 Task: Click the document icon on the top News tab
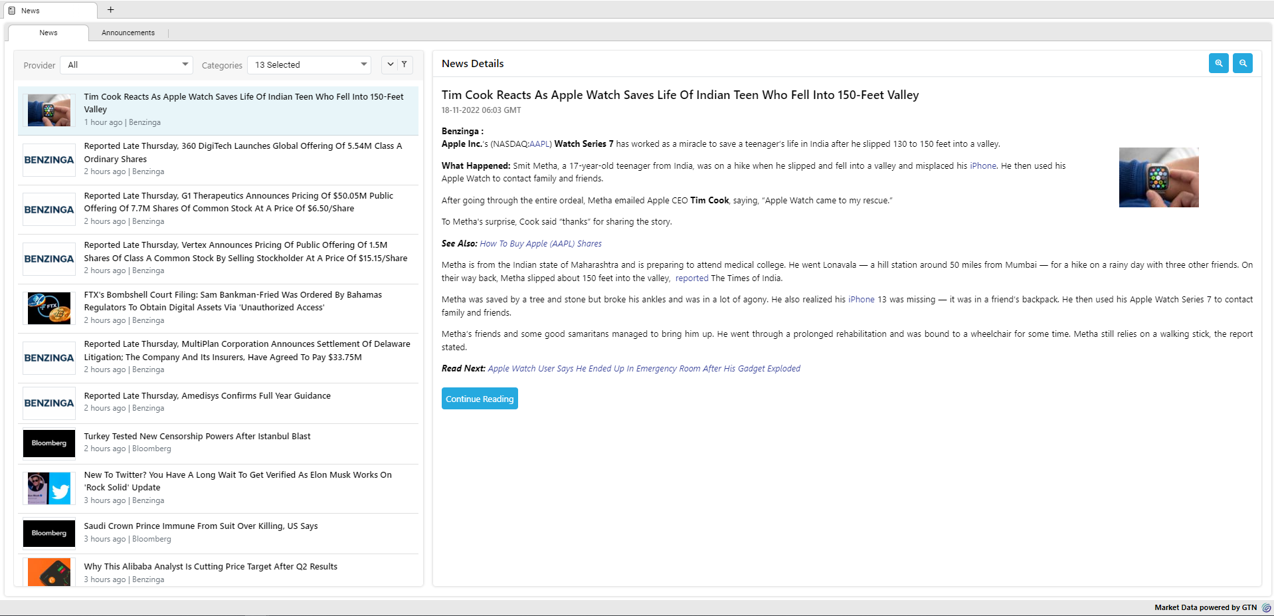(12, 11)
